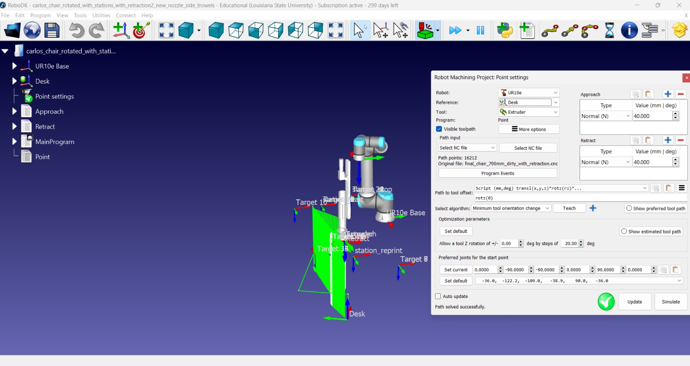Select Show preferred tool path radio button
This screenshot has height=366, width=690.
coord(629,208)
